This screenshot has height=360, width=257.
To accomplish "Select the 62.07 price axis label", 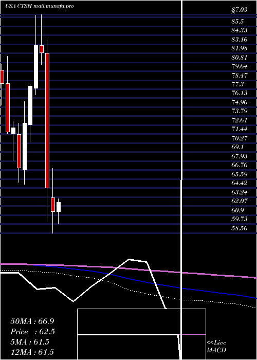I will [x=240, y=201].
